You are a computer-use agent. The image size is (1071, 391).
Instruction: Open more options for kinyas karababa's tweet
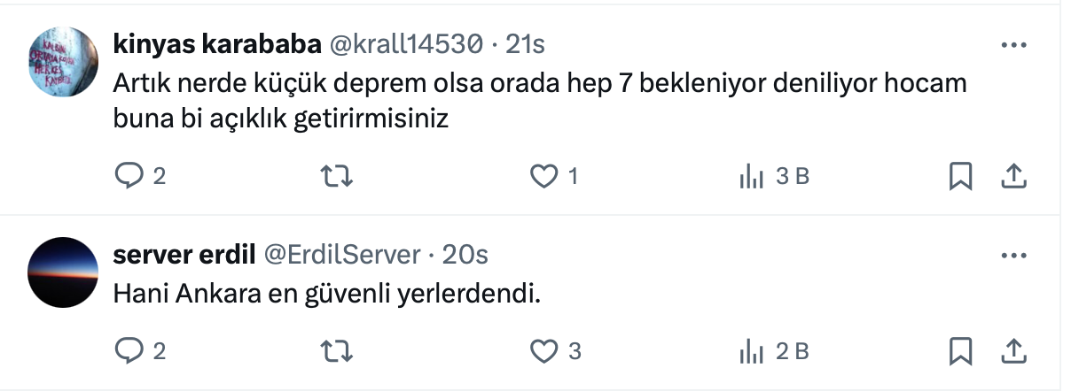click(1012, 44)
